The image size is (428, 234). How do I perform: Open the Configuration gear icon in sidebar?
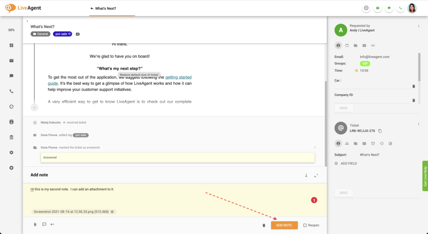pos(12,152)
